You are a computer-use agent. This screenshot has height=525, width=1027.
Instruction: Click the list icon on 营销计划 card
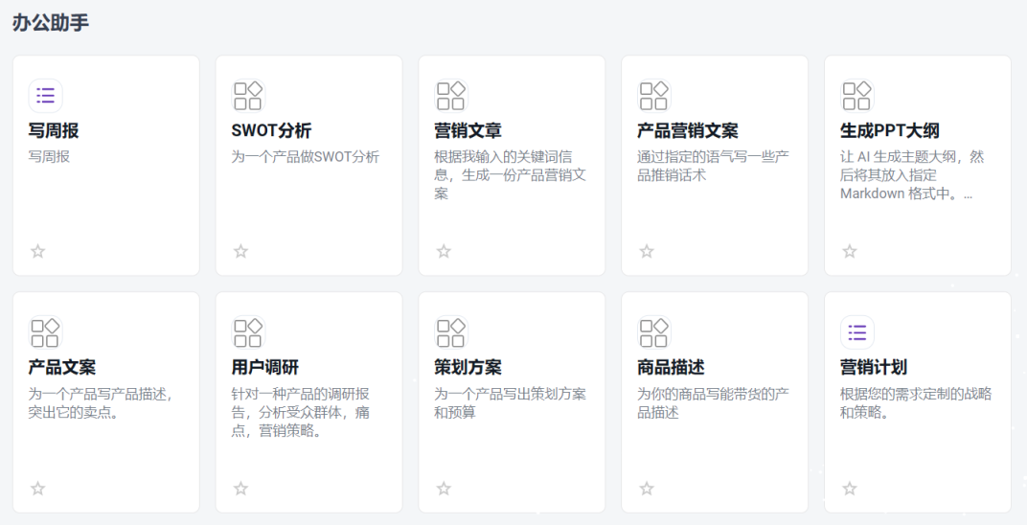pos(857,332)
